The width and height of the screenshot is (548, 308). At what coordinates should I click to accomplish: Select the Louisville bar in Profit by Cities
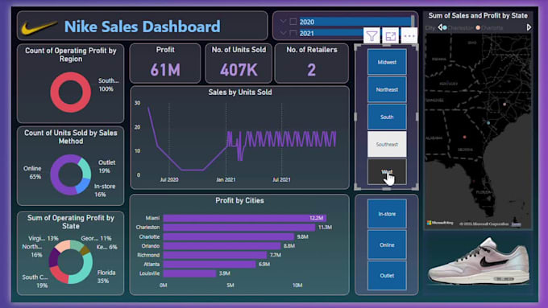(x=189, y=273)
